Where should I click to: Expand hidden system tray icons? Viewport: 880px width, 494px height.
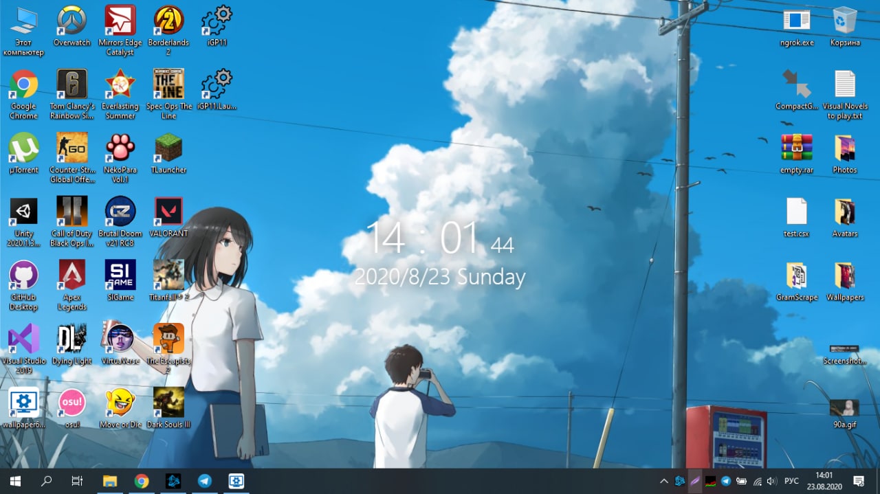click(x=663, y=481)
